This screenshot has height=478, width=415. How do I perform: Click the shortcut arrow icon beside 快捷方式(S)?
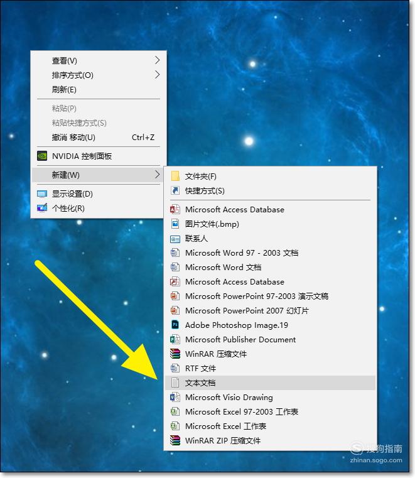click(175, 190)
